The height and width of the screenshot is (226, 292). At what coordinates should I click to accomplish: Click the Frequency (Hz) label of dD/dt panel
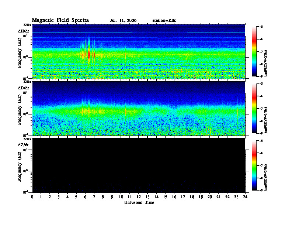click(x=19, y=115)
